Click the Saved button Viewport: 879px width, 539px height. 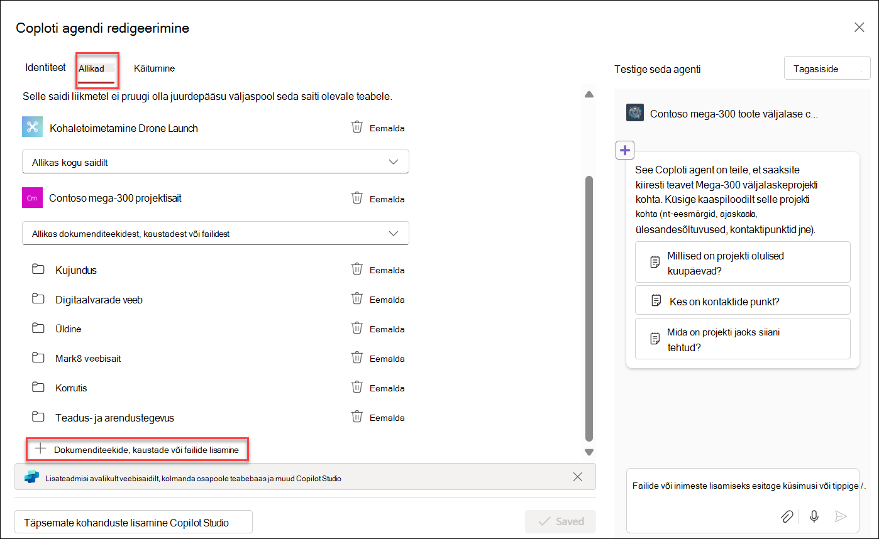click(x=560, y=521)
